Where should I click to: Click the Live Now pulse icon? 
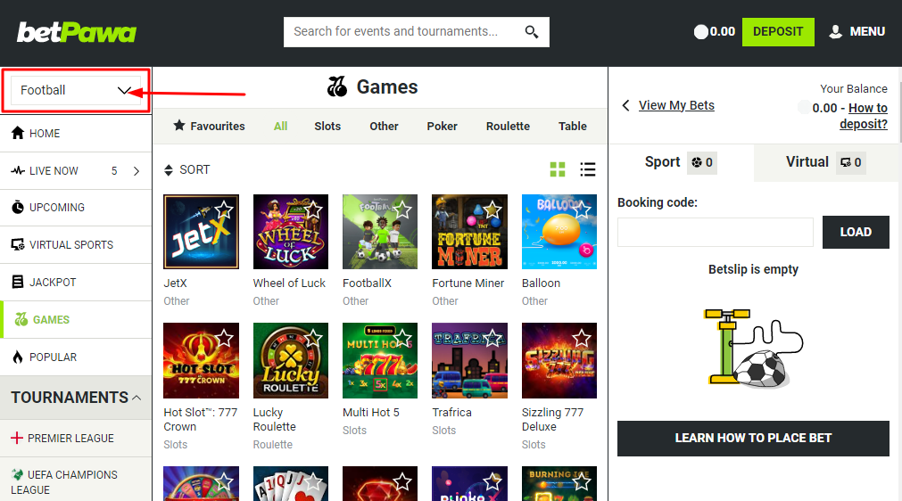coord(18,170)
